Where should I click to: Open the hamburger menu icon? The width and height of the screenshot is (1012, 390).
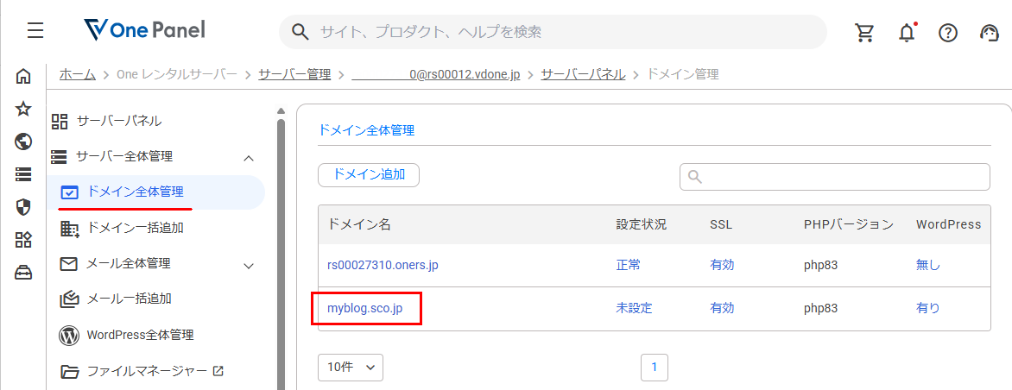[35, 31]
